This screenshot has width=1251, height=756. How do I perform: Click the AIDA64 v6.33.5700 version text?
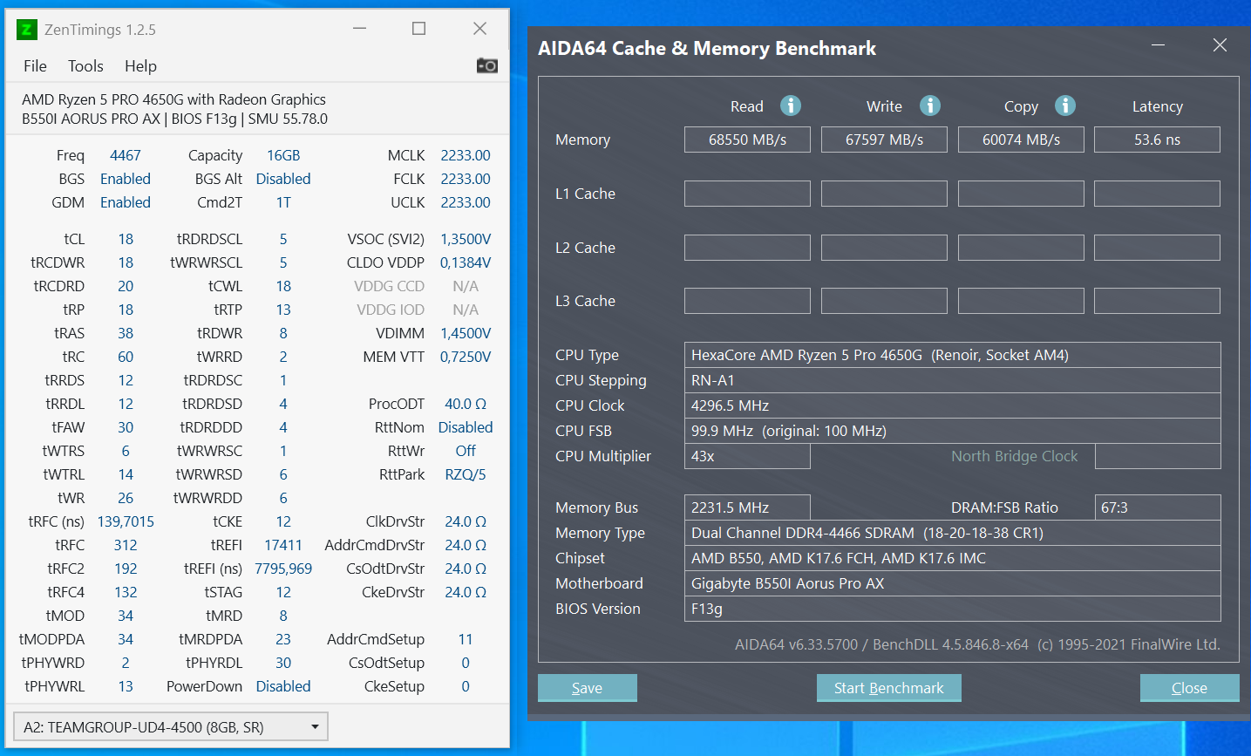coord(977,644)
